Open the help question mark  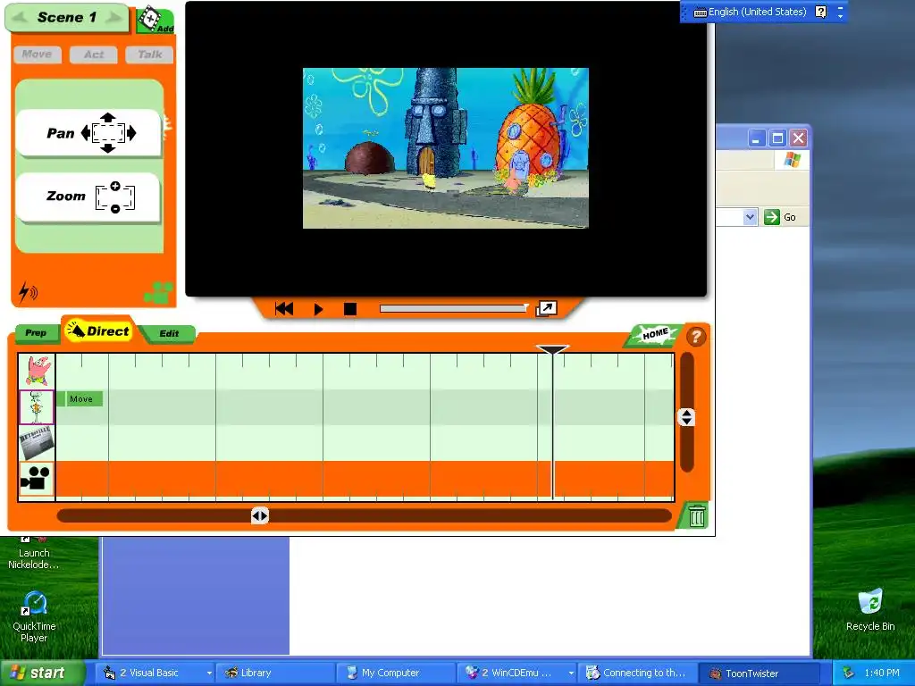(695, 337)
